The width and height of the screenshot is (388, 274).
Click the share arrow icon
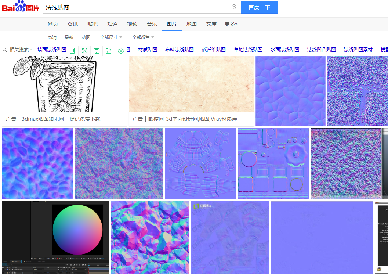[x=109, y=51]
